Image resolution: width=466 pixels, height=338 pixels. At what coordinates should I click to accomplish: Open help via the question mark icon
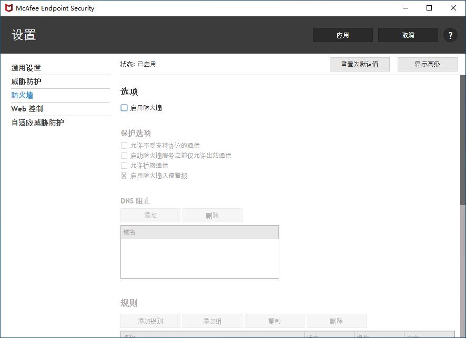(x=450, y=35)
